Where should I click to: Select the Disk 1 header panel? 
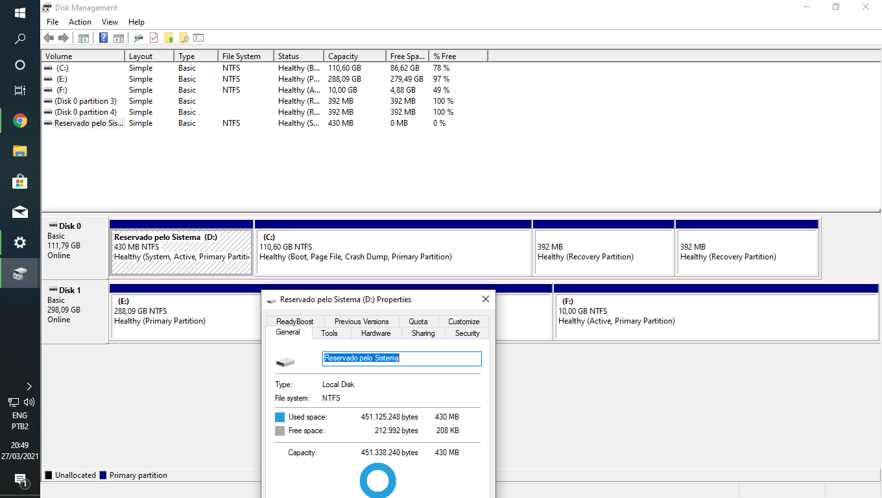pyautogui.click(x=75, y=311)
